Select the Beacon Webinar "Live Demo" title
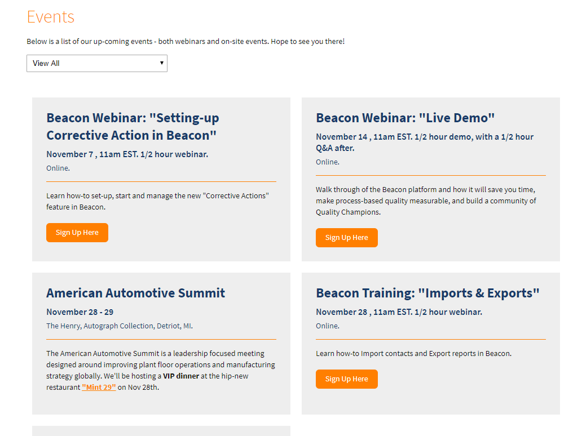This screenshot has width=582, height=436. pyautogui.click(x=405, y=118)
